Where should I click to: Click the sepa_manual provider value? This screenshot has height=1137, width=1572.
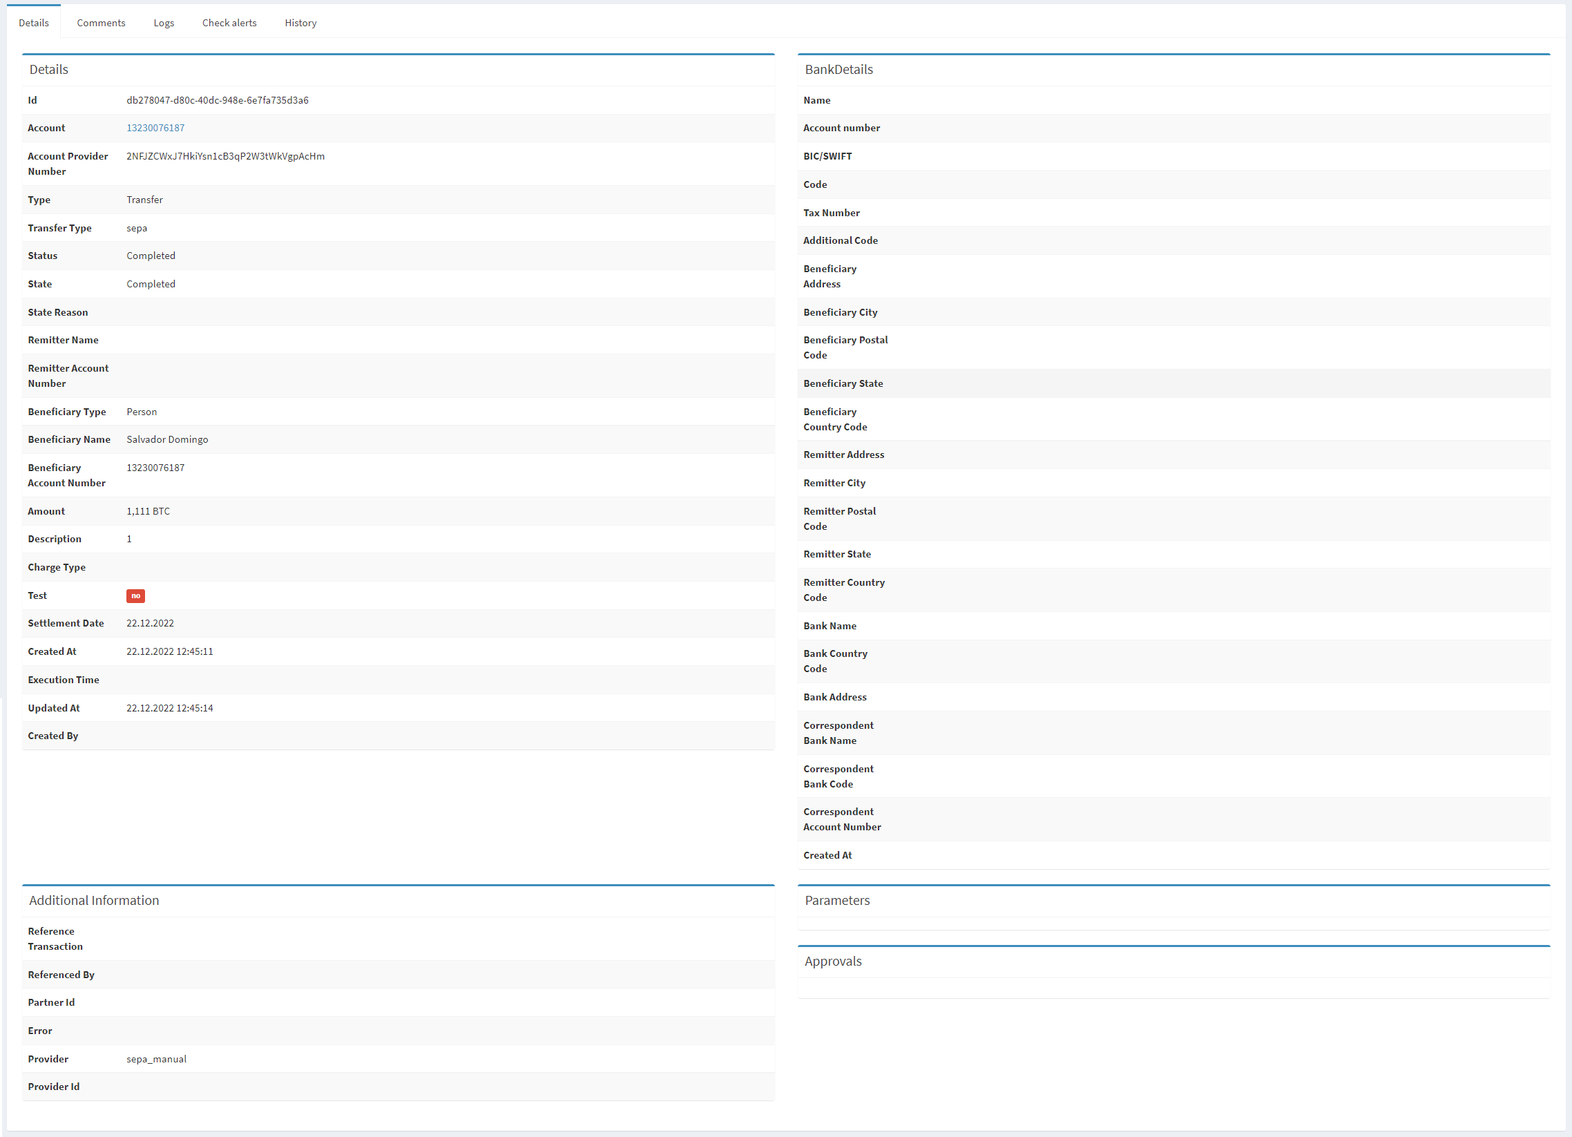pos(156,1060)
